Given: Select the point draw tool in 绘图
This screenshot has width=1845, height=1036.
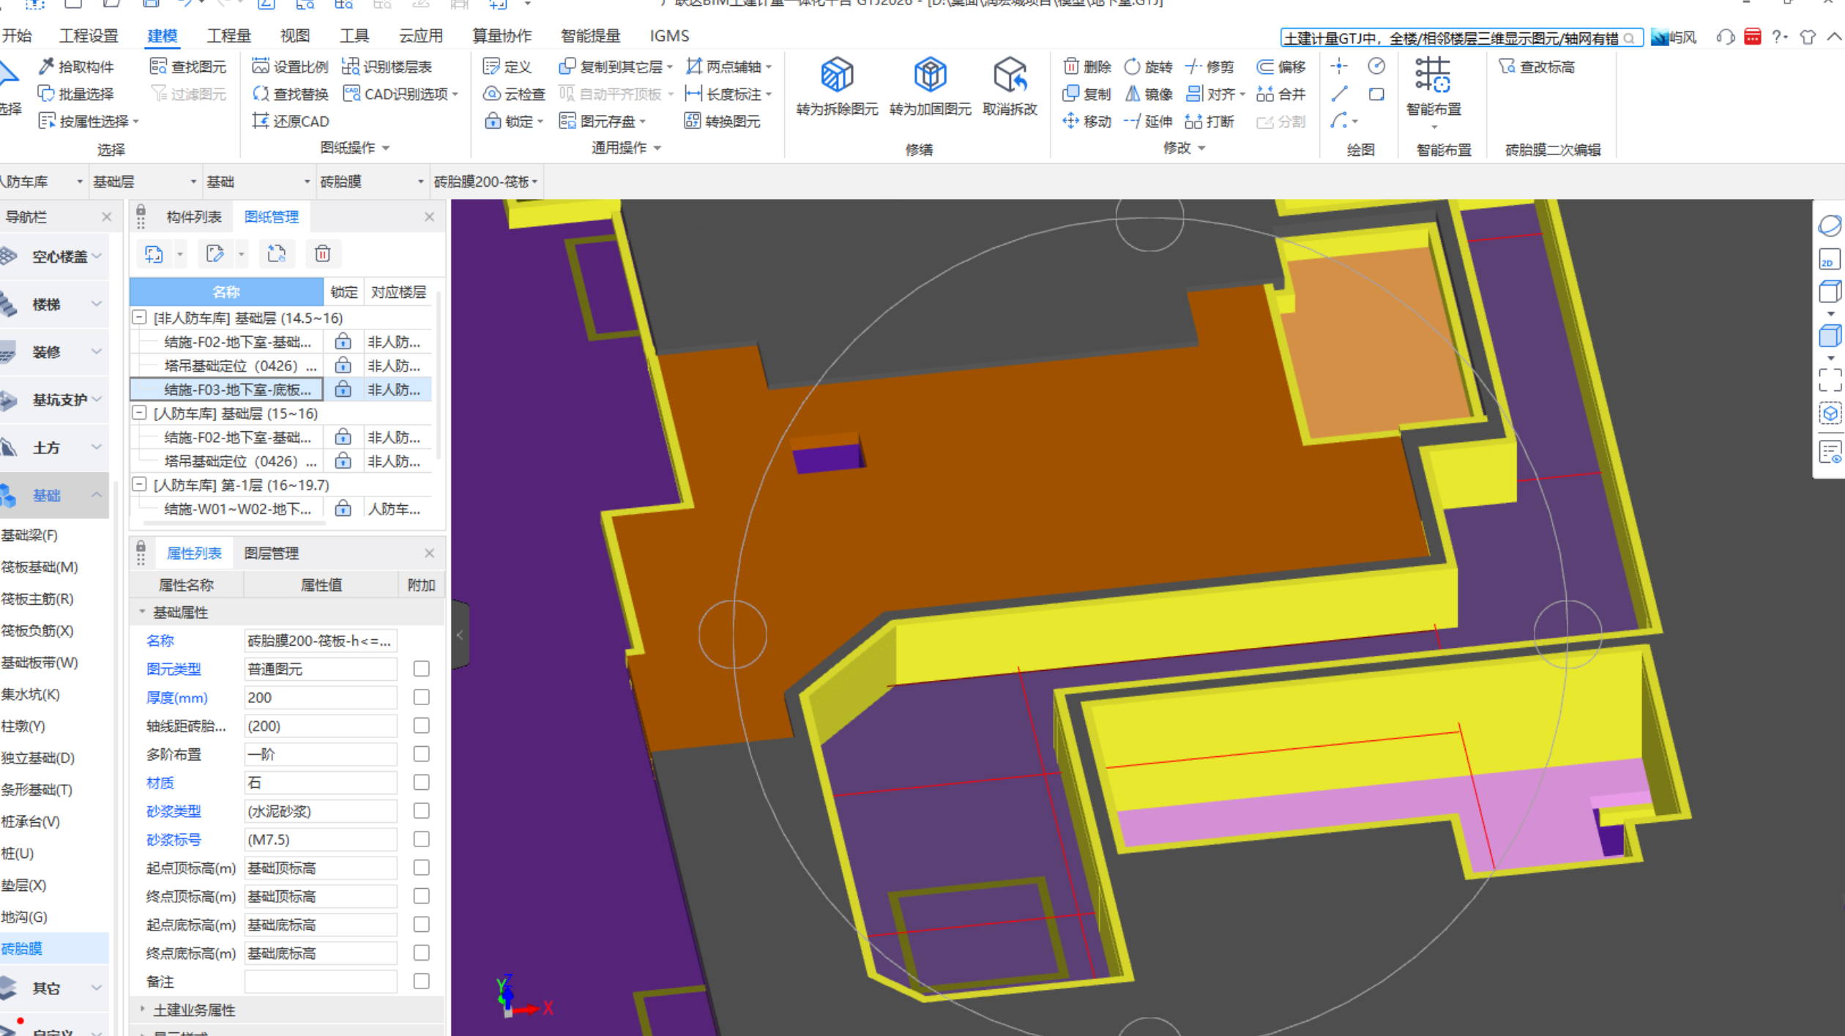Looking at the screenshot, I should click(x=1339, y=67).
